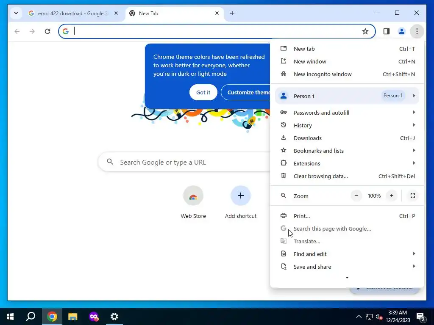Enter full screen via zoom row icon
This screenshot has width=434, height=325.
click(412, 196)
